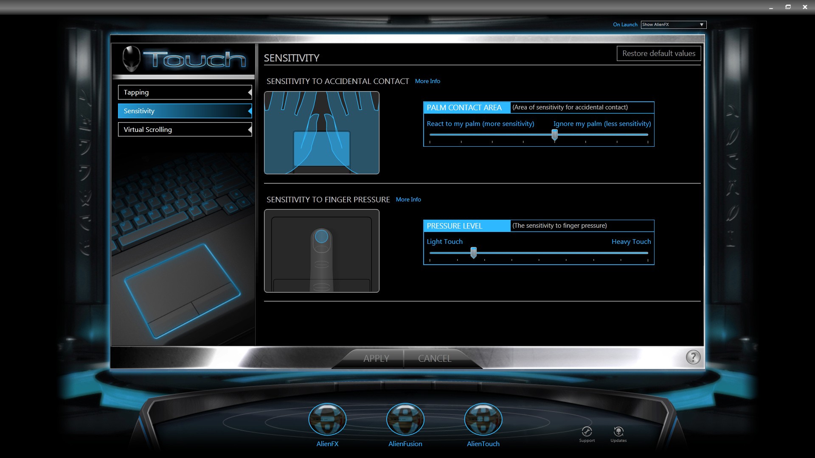Open the AlienTouch module icon
Viewport: 815px width, 458px height.
pyautogui.click(x=483, y=419)
